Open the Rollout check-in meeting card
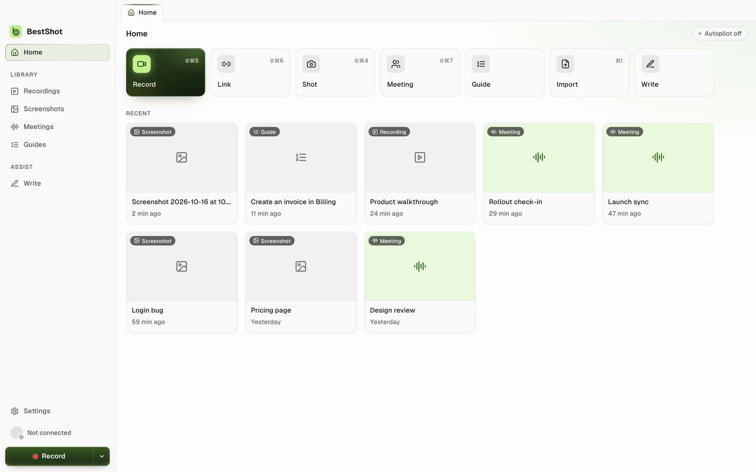 point(539,173)
